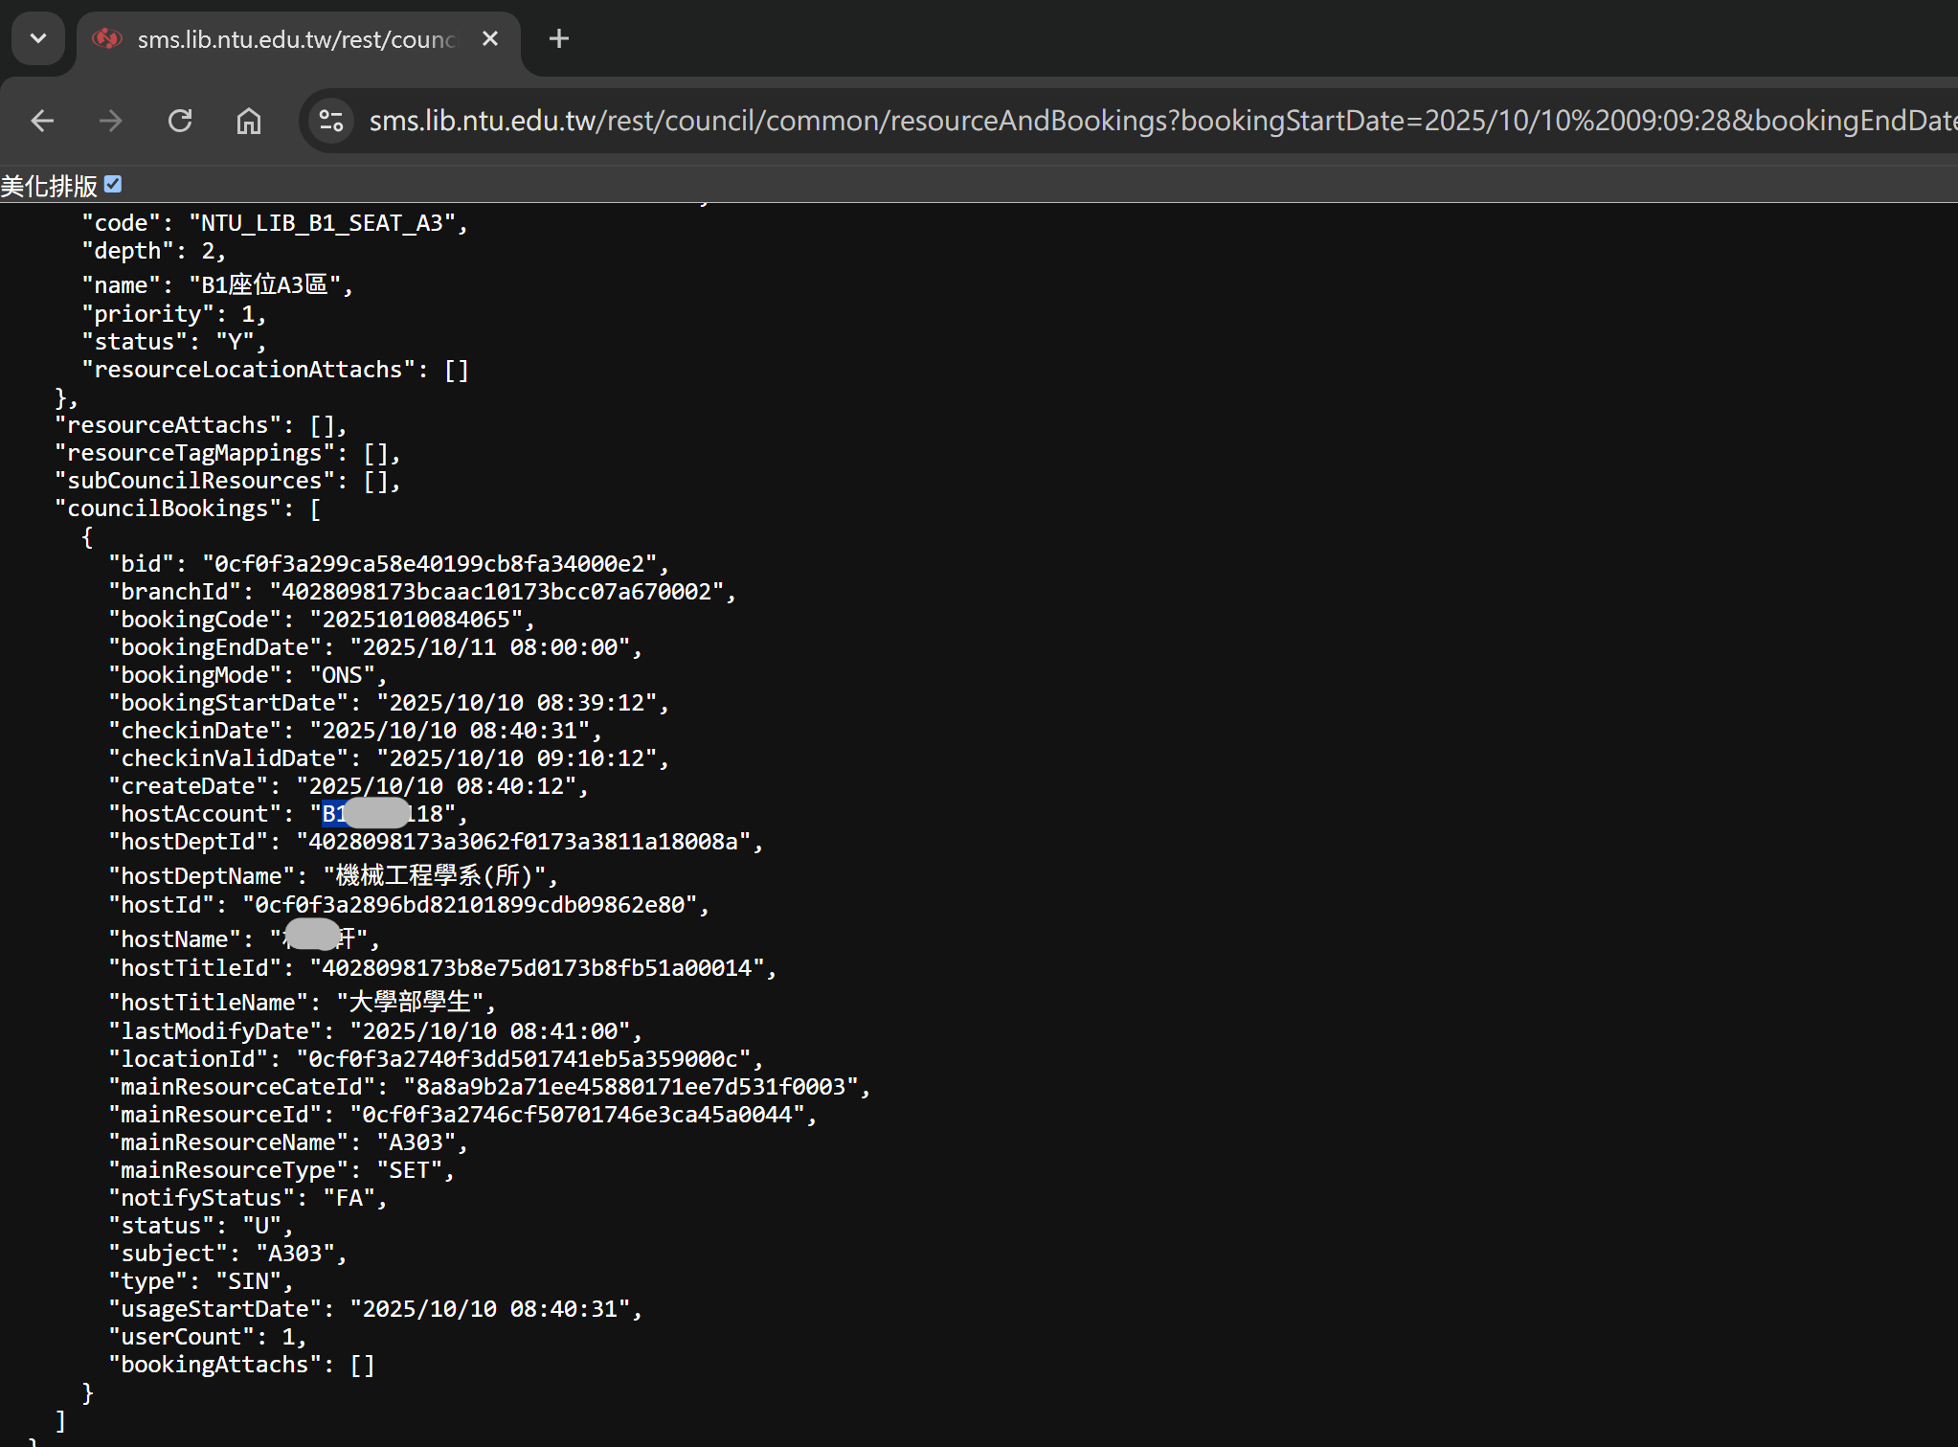Click the "resourceTagMappings" key
Screen dimensions: 1958x1447
click(194, 453)
